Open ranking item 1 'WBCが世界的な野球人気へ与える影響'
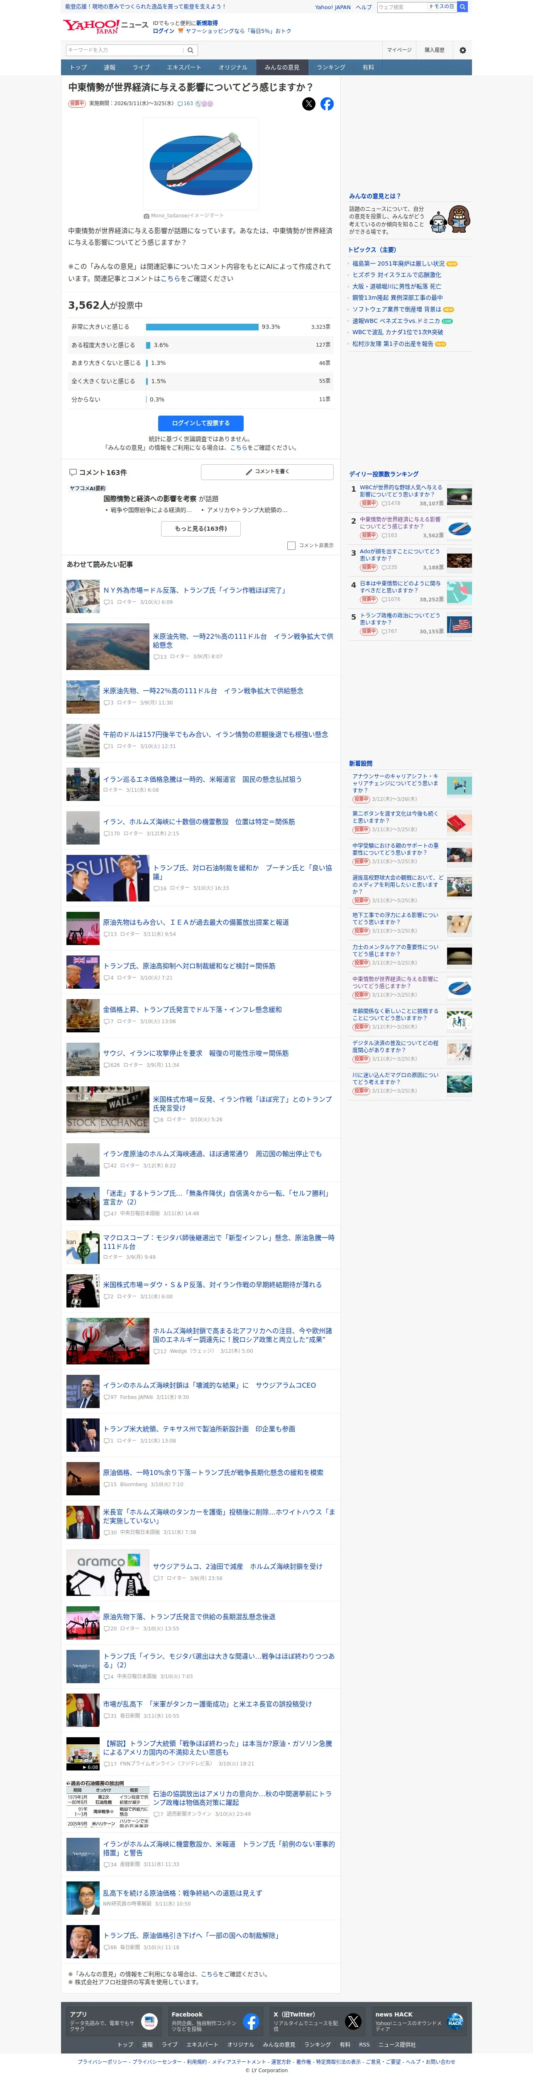The height and width of the screenshot is (2083, 533). click(x=401, y=492)
